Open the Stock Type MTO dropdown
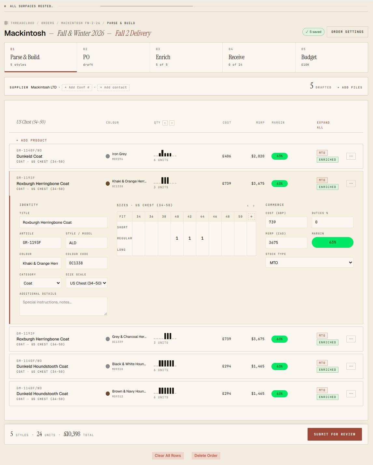 pos(310,262)
